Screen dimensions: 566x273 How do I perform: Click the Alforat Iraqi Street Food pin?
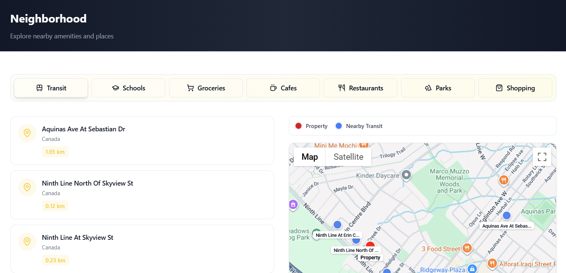coord(491,263)
